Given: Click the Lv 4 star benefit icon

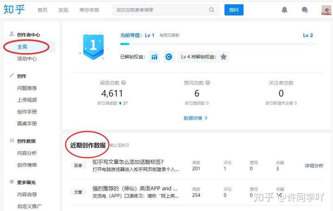Looking at the screenshot, I should 223,57.
